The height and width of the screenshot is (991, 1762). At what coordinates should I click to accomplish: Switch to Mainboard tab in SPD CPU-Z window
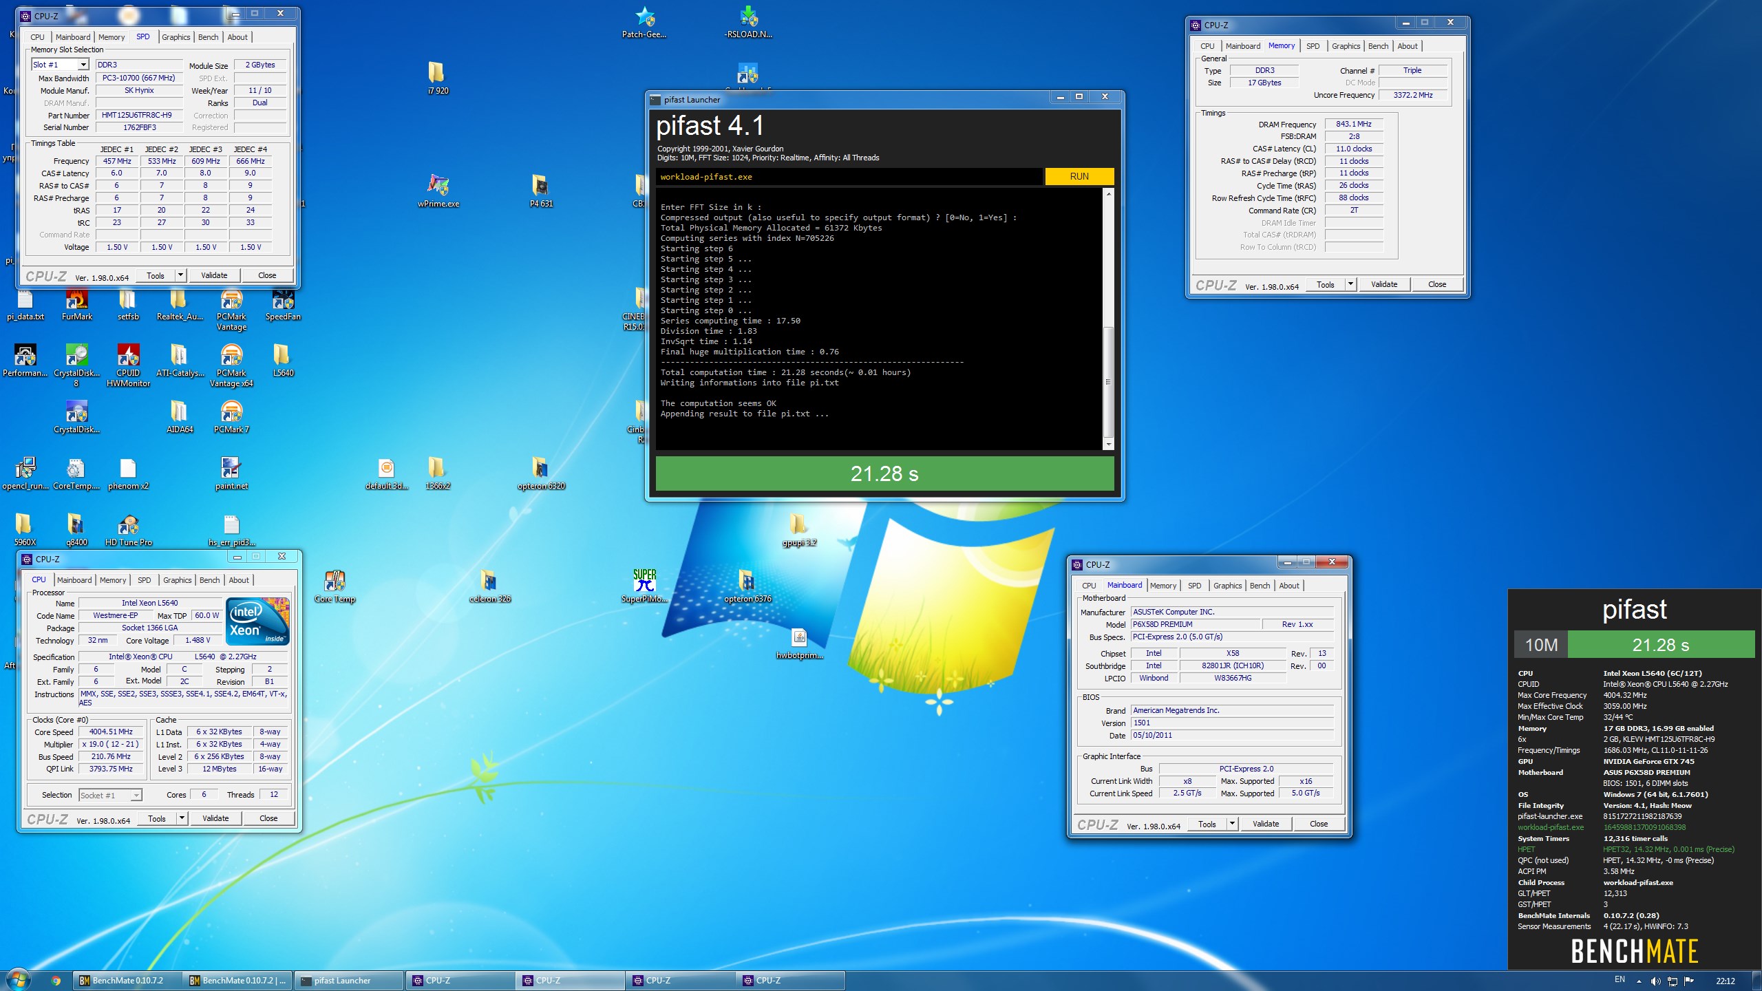click(73, 37)
